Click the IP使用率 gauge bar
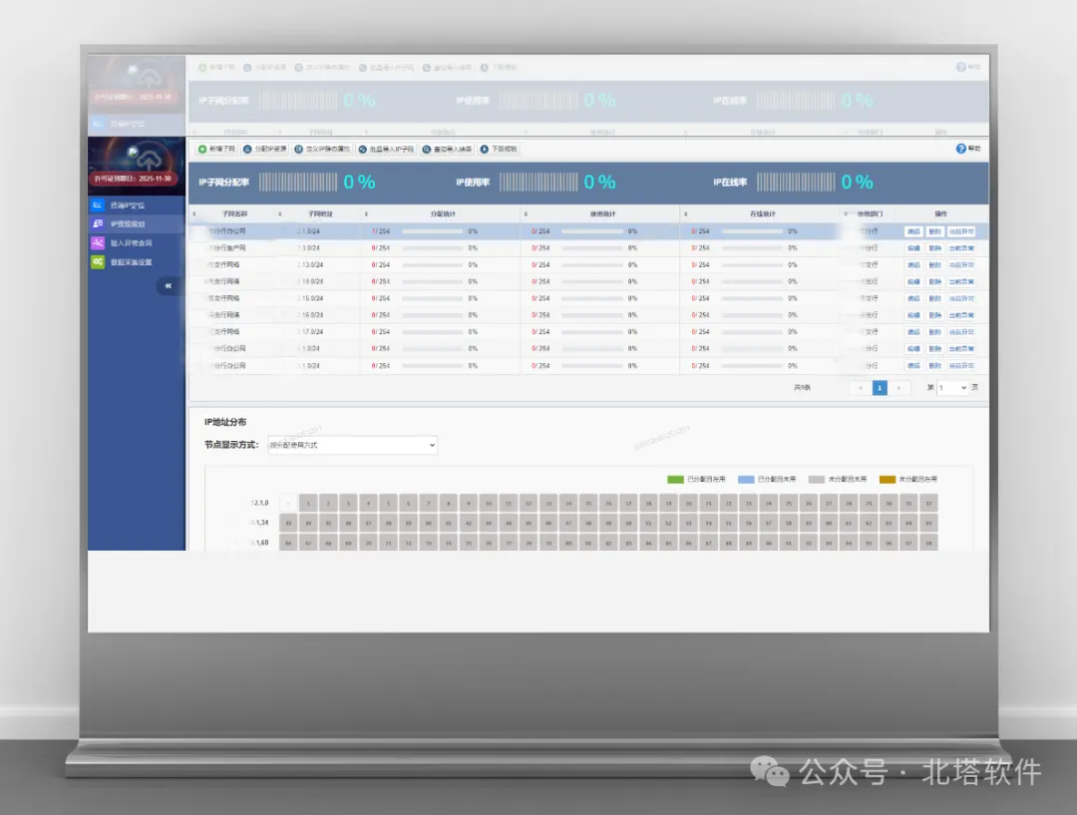The width and height of the screenshot is (1077, 815). click(538, 183)
